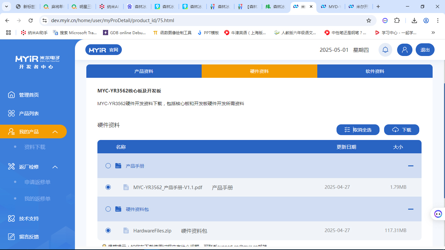
Task: Switch to the 软件资料 tab
Action: click(375, 71)
